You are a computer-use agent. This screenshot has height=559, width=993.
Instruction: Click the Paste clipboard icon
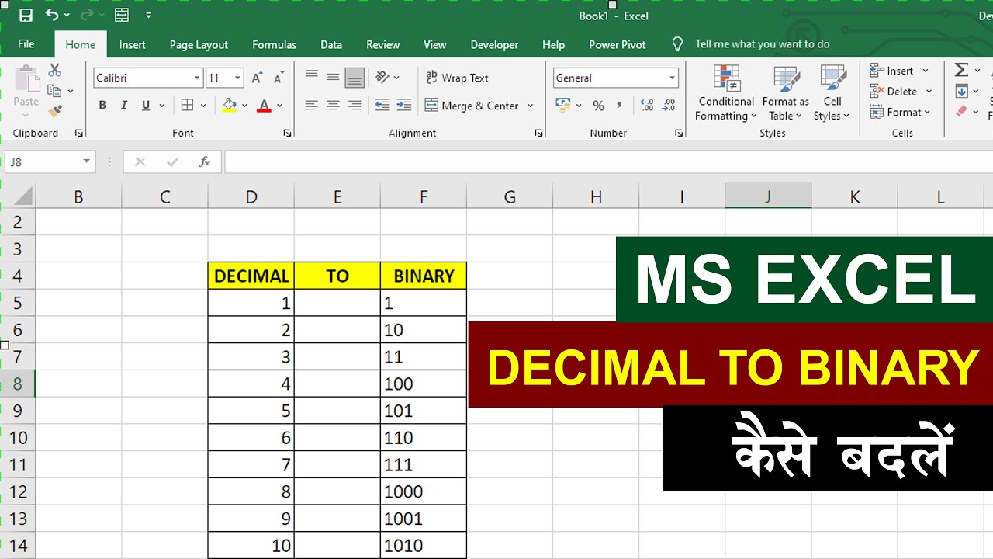pos(26,79)
